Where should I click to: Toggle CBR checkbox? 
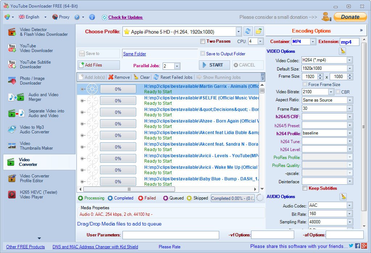338,92
